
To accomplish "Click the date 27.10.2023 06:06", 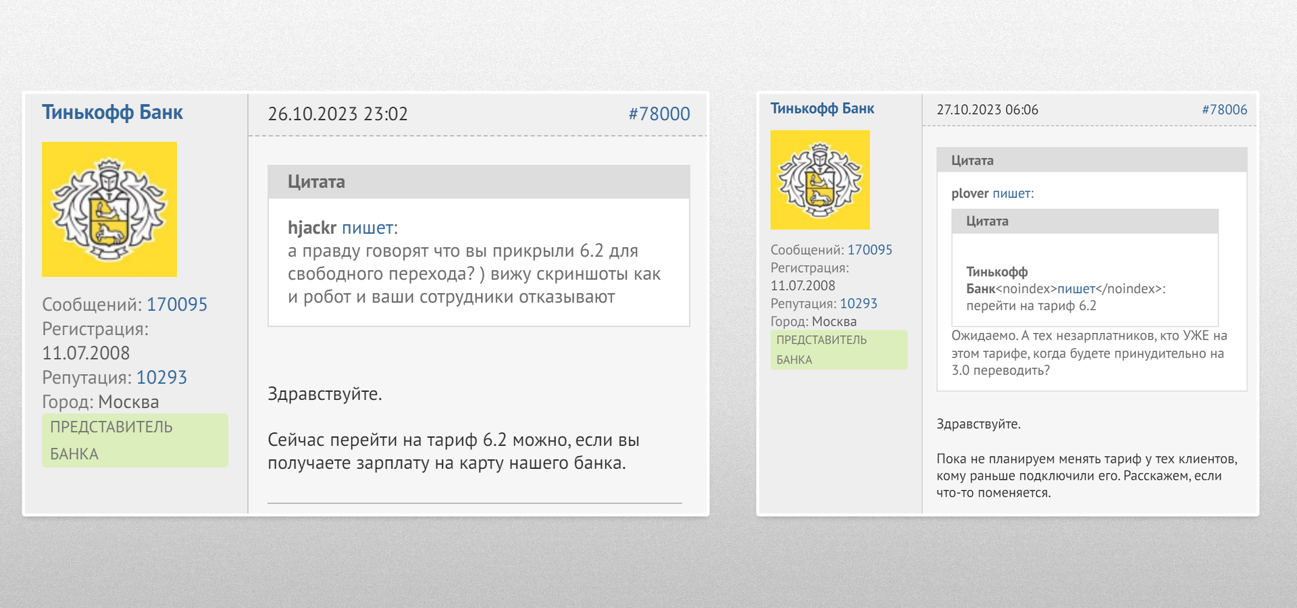I will (x=988, y=109).
